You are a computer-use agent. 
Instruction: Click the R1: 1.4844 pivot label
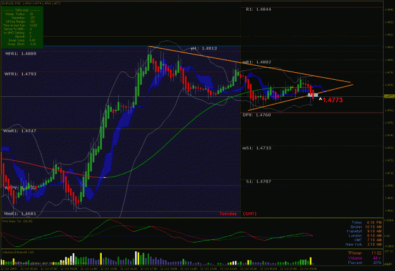click(x=258, y=9)
